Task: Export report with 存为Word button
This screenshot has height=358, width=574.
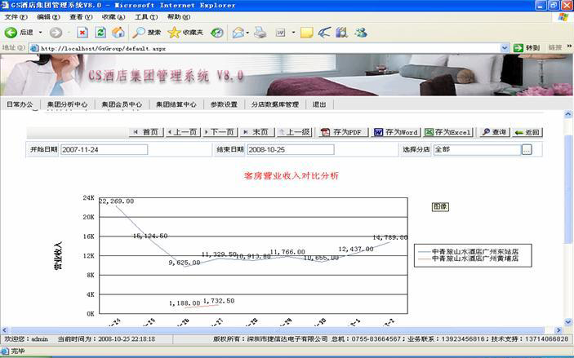Action: (396, 132)
